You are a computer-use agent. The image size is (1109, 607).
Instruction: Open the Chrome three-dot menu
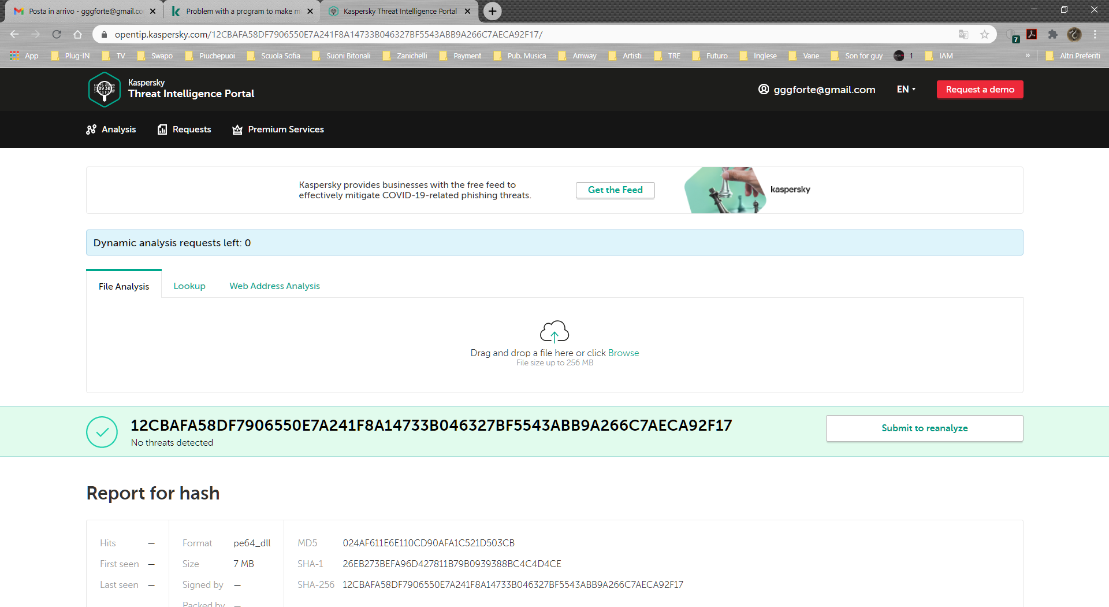pos(1095,35)
